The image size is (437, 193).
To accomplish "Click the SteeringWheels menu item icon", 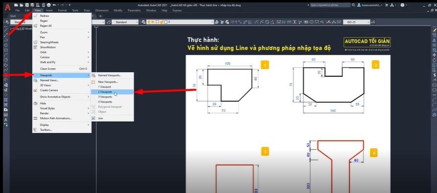I will (35, 43).
